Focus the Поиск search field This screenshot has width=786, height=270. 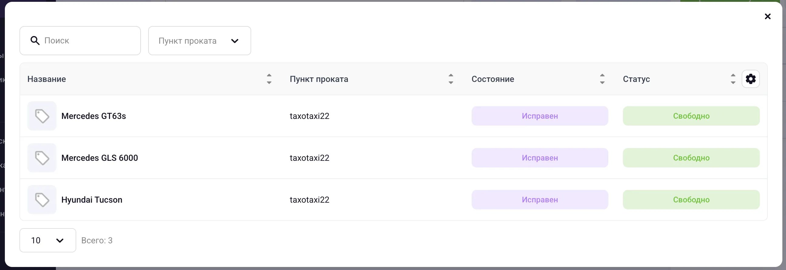coord(80,41)
